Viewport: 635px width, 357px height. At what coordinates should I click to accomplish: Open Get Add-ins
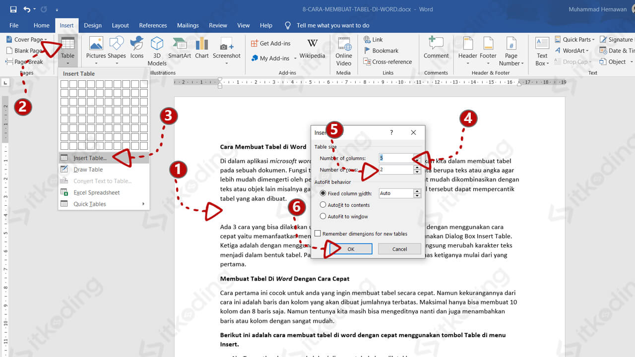coord(271,44)
